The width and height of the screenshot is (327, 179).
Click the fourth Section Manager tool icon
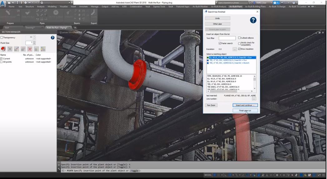(23, 49)
